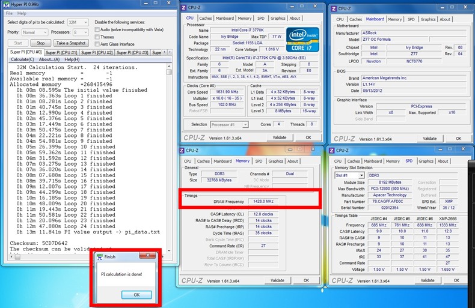
Task: Click the Intel Core i7 3770K name field
Action: (247, 30)
